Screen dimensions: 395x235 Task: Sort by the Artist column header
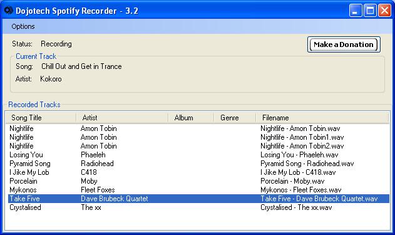coord(122,118)
